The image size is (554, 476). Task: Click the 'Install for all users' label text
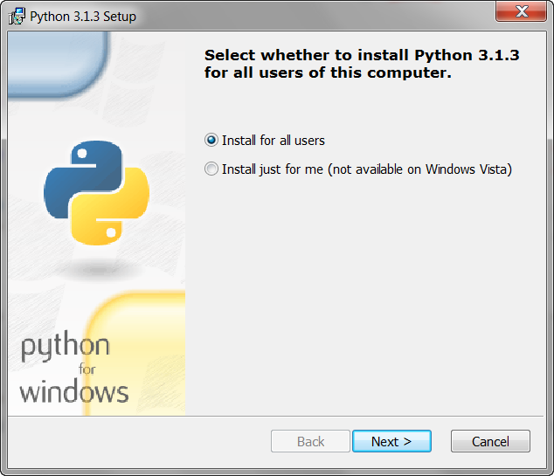[x=273, y=140]
